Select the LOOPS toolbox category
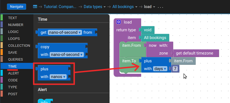The image size is (230, 103). click(x=17, y=39)
